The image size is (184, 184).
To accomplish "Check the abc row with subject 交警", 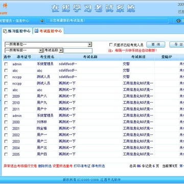I will [6, 71].
